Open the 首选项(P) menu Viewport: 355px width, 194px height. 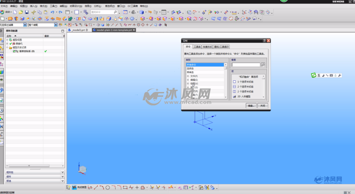coord(110,6)
